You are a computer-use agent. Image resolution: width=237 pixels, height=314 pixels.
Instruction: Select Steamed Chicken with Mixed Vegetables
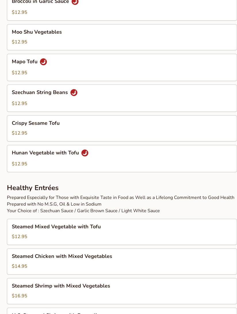click(x=122, y=262)
